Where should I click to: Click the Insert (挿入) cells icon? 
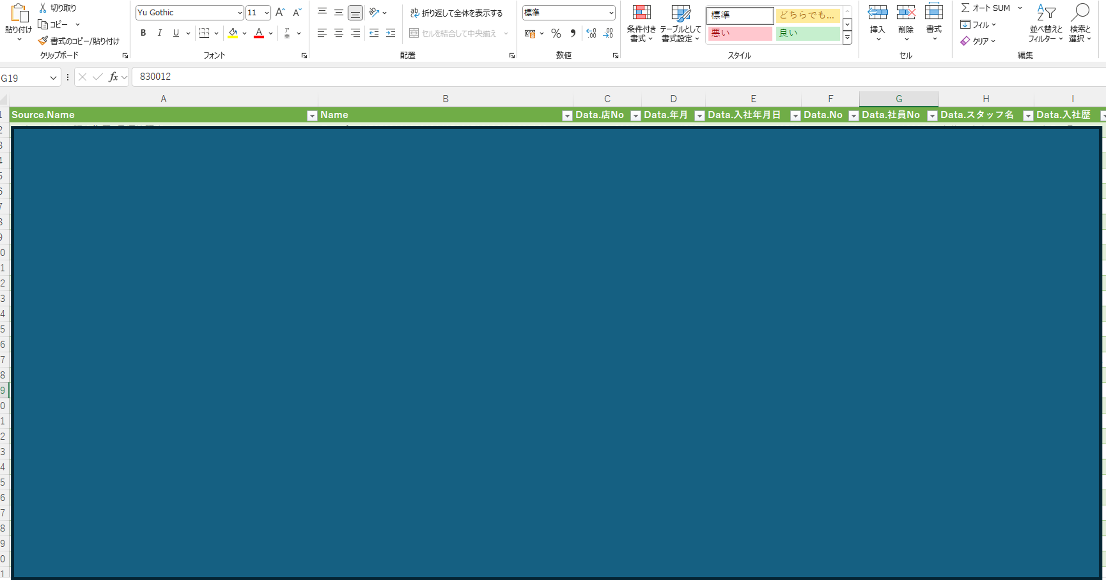[x=877, y=13]
